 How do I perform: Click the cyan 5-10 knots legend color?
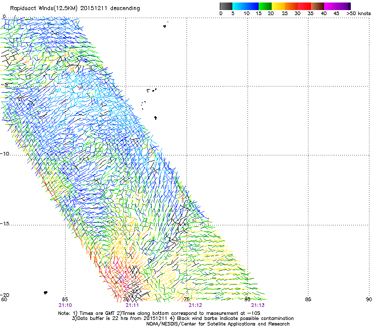pos(239,6)
